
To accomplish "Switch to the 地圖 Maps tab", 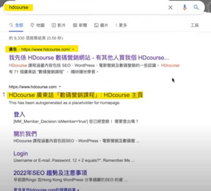I will click(x=38, y=25).
